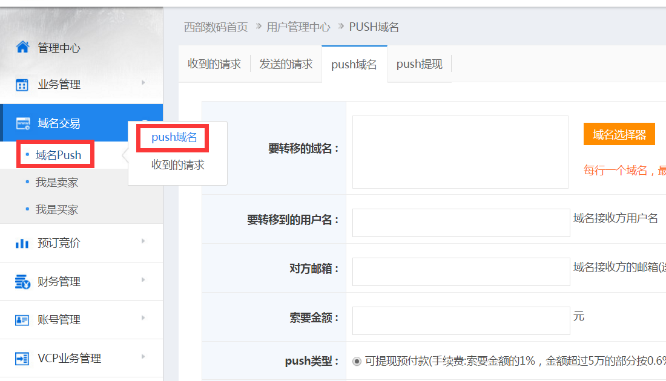The height and width of the screenshot is (381, 666).
Task: Open the push提现 tab
Action: 419,64
